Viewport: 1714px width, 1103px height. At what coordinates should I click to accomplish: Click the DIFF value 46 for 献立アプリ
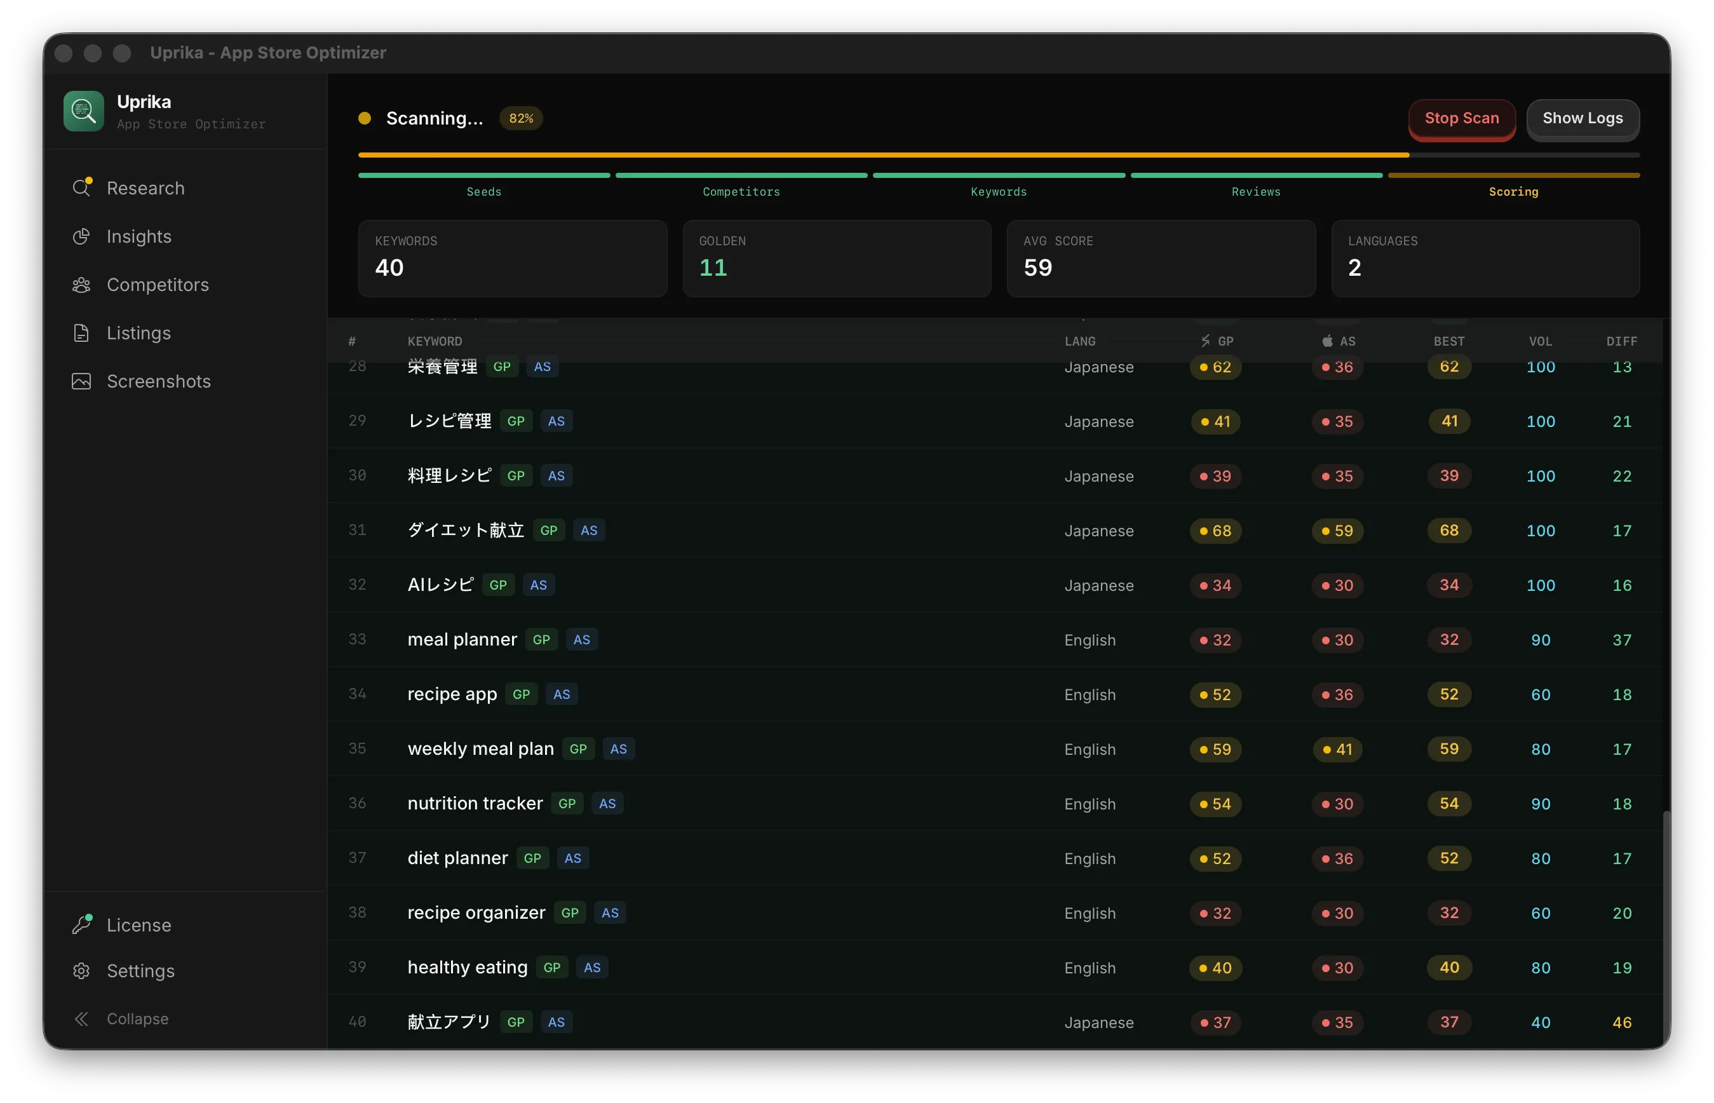point(1622,1022)
